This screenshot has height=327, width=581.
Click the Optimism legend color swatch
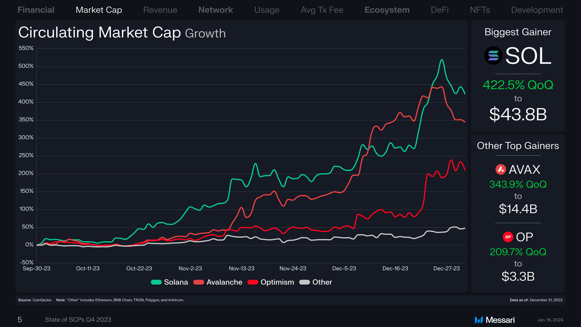253,282
